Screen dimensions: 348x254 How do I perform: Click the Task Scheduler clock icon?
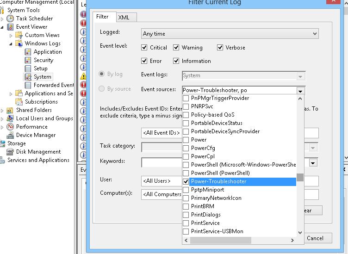coord(10,19)
